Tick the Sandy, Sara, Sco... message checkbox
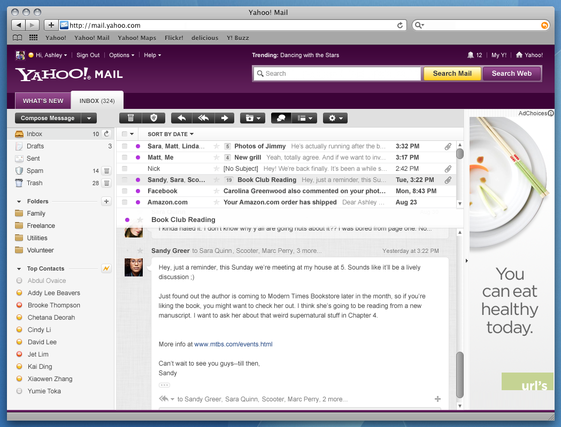This screenshot has width=561, height=427. [125, 180]
